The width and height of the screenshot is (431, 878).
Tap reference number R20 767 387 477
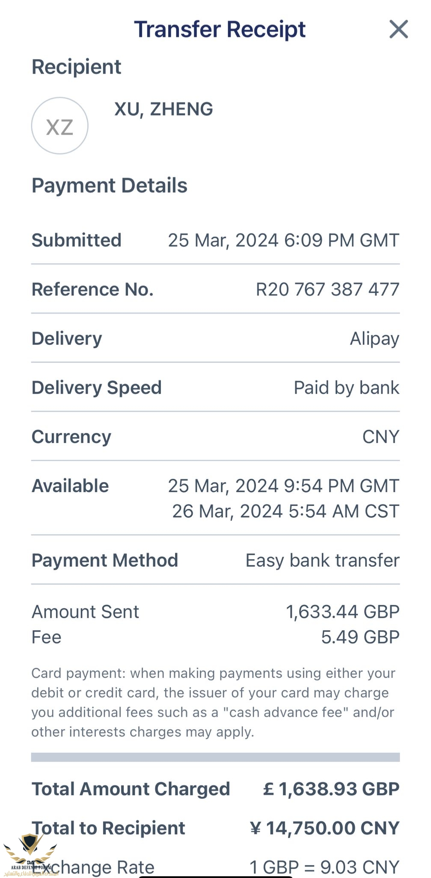pyautogui.click(x=327, y=289)
